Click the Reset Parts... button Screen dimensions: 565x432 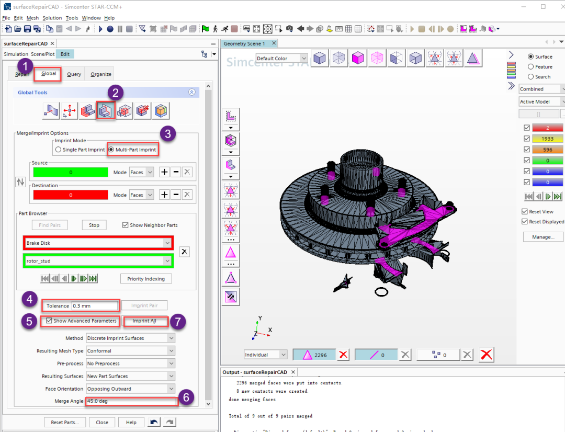pos(66,422)
